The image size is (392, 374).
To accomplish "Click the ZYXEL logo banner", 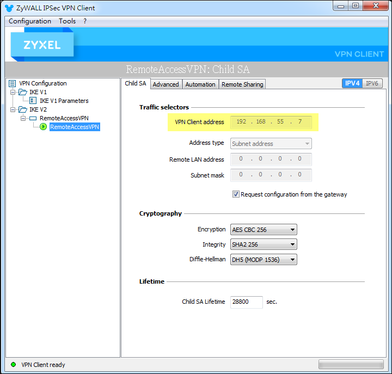I will pyautogui.click(x=42, y=45).
